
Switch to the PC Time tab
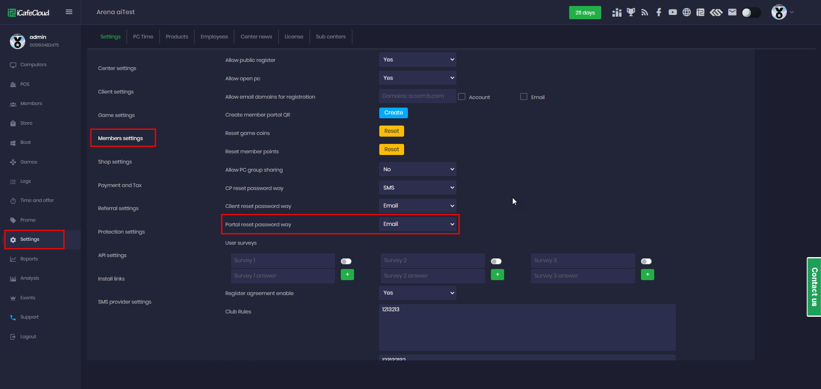143,37
